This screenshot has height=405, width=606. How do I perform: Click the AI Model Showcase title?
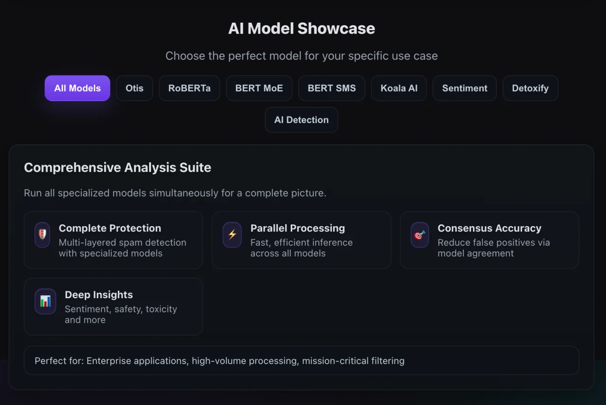pos(302,28)
